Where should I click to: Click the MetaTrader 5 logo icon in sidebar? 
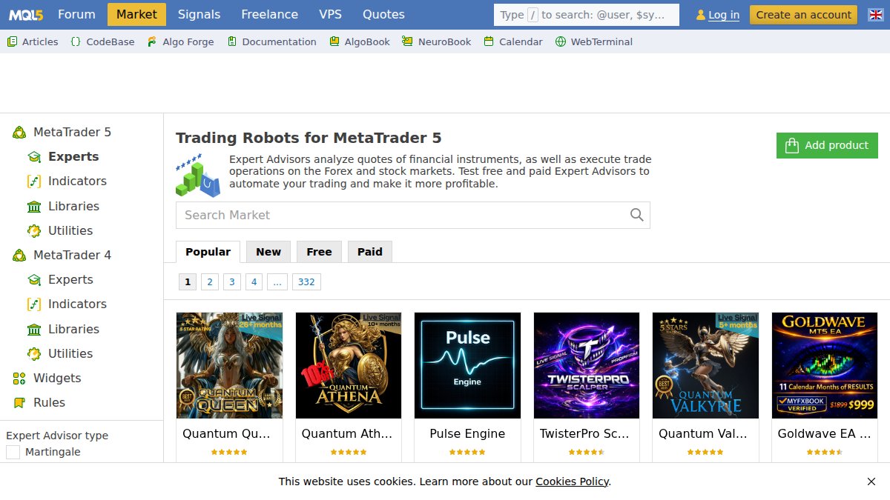click(x=19, y=133)
